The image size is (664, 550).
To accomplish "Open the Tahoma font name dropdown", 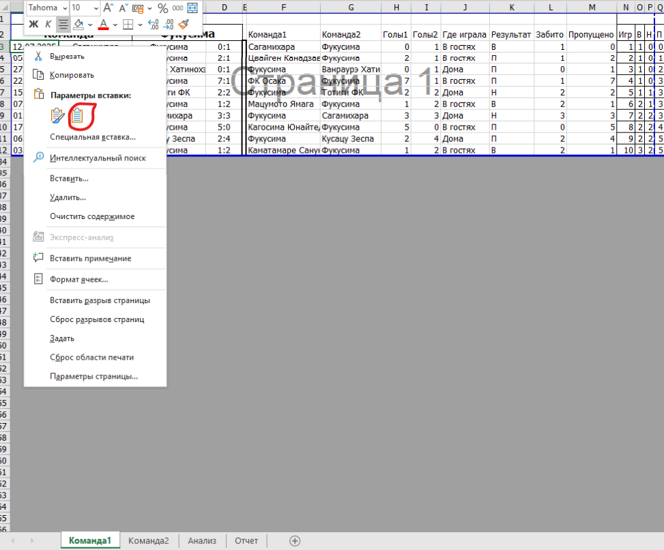I will pos(65,8).
